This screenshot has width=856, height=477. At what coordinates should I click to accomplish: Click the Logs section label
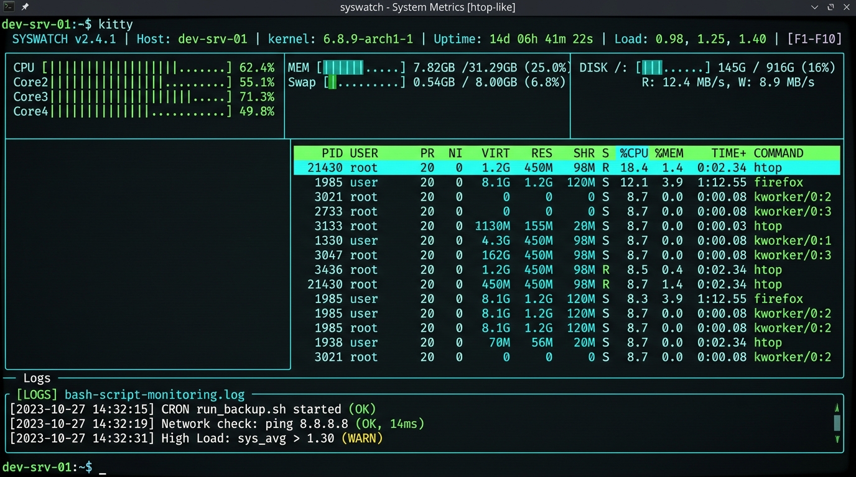37,378
